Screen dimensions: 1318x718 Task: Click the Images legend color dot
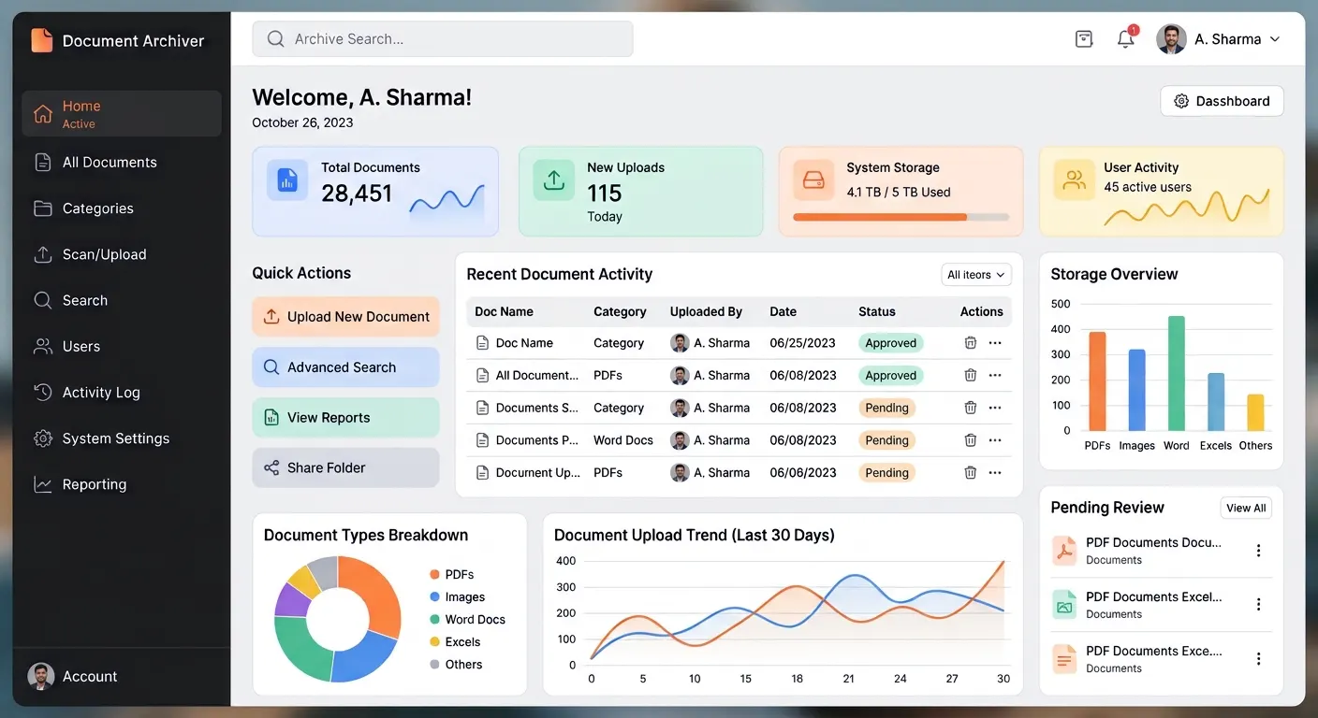click(x=434, y=596)
